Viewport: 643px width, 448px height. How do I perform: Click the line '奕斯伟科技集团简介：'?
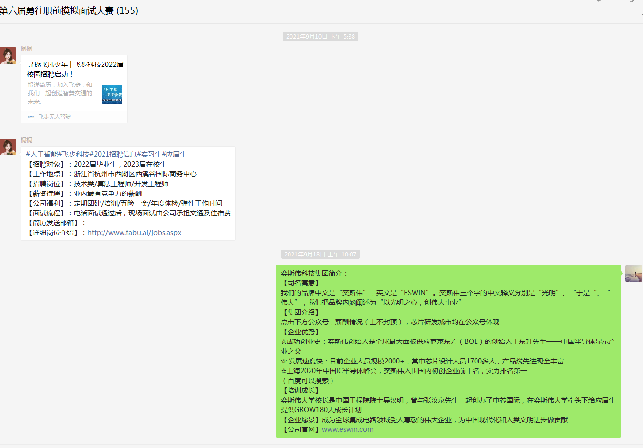[x=314, y=273]
